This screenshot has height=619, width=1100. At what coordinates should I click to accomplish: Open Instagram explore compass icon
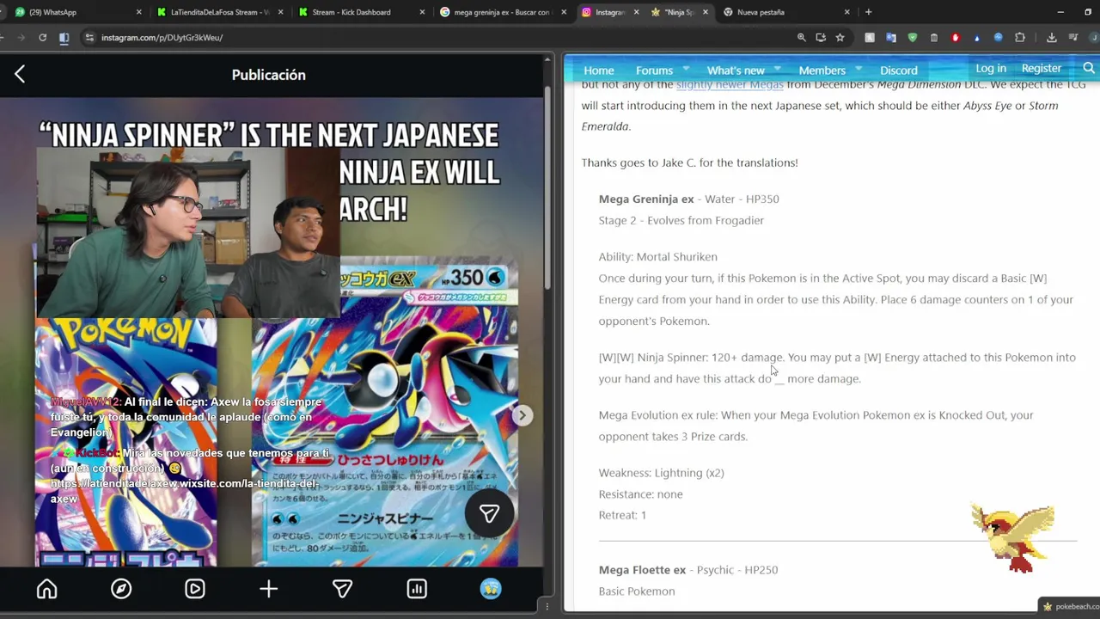coord(121,589)
